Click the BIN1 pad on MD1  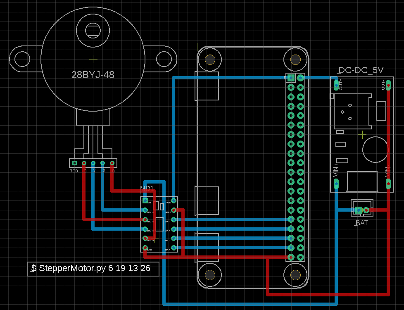pyautogui.click(x=173, y=238)
